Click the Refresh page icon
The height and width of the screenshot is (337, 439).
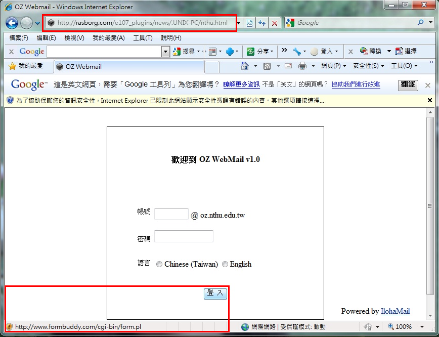click(262, 23)
